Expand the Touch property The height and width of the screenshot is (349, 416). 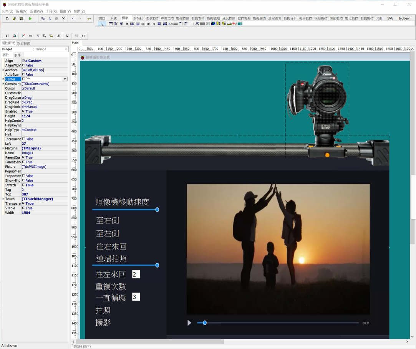coord(3,199)
